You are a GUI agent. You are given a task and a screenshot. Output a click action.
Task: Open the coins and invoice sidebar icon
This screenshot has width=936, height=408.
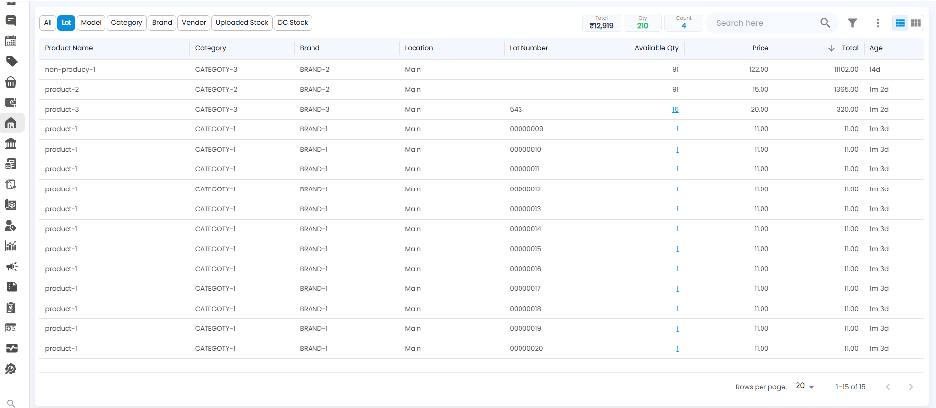point(11,164)
